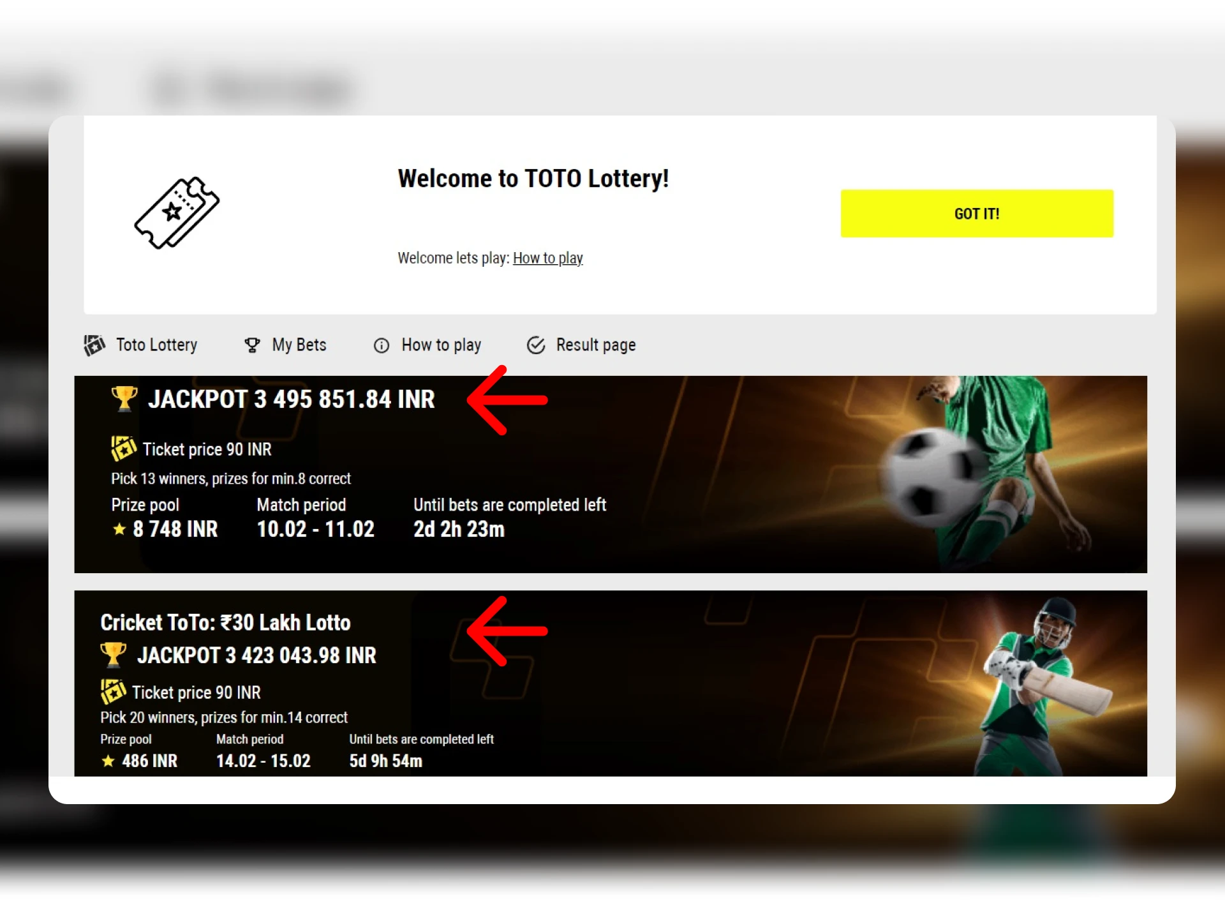Go to the Result page tab
1225x919 pixels.
581,345
